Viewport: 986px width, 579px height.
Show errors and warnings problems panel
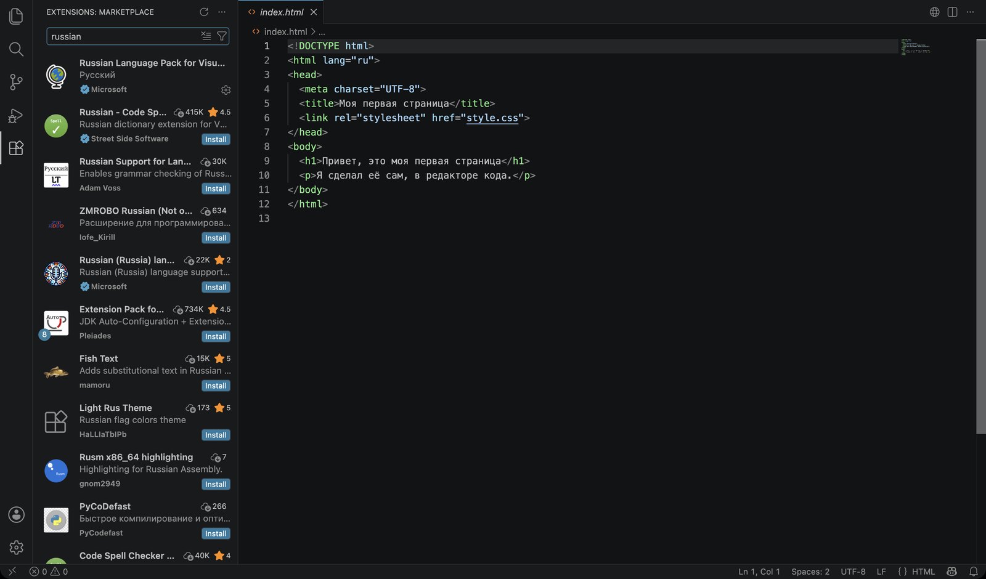tap(49, 572)
